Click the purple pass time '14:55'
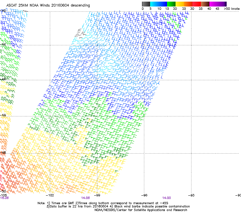 166,198
